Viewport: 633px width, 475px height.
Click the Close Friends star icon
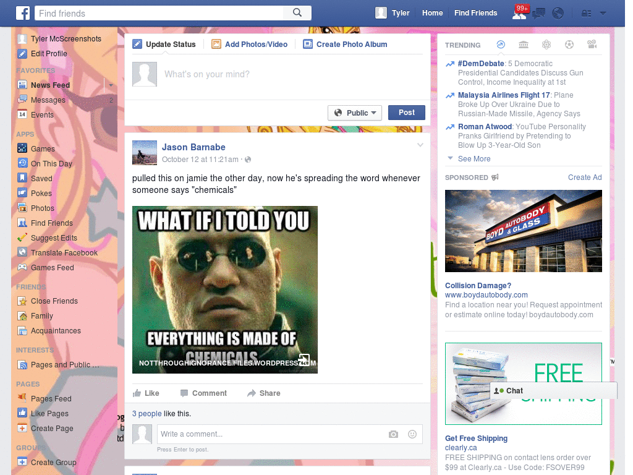click(22, 301)
